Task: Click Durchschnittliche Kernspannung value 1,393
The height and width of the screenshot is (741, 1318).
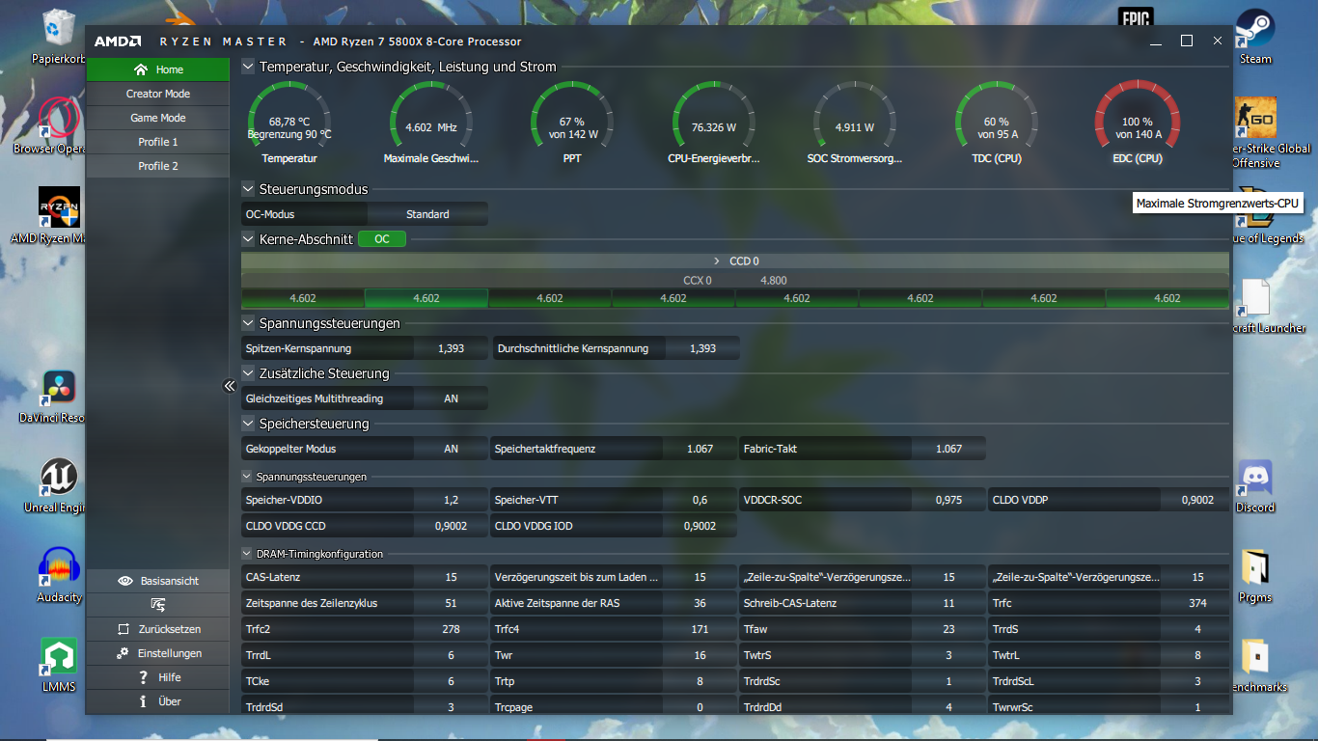Action: pos(702,348)
